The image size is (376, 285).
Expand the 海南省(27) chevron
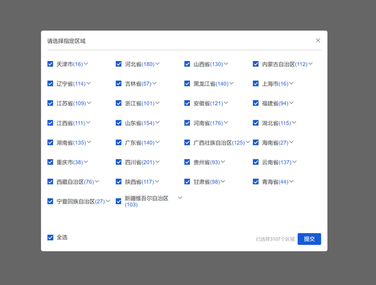(x=291, y=142)
